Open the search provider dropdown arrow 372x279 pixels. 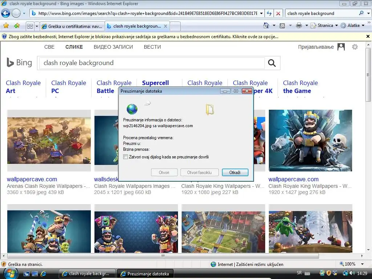point(368,13)
